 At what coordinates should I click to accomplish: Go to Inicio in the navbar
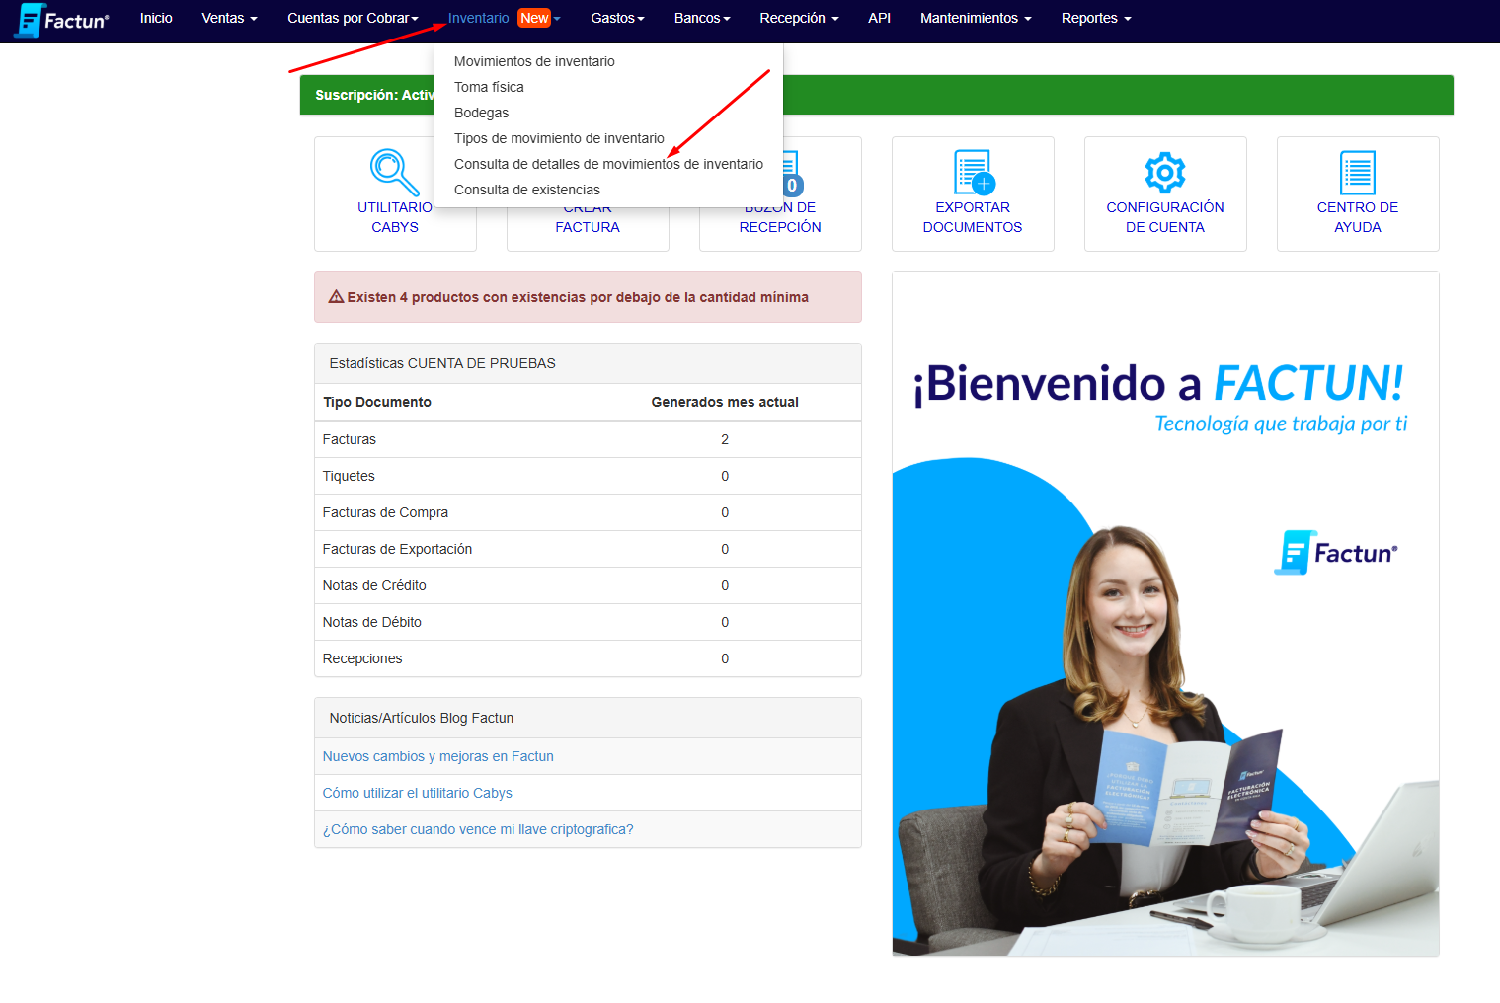[x=156, y=18]
